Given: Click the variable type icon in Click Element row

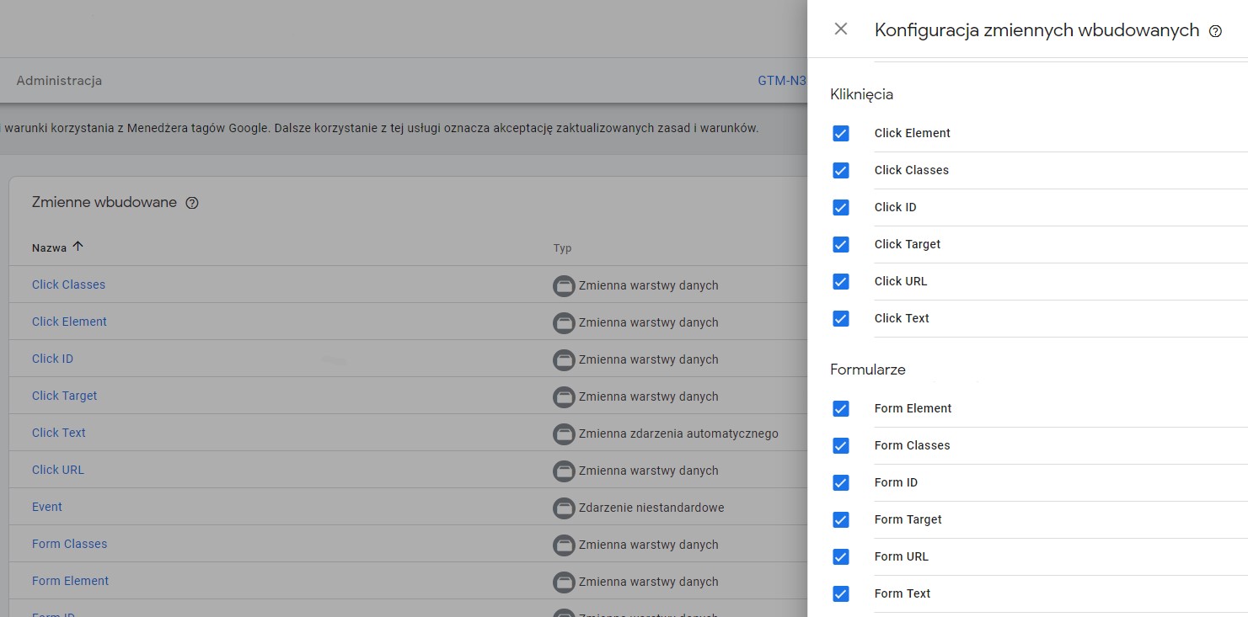Looking at the screenshot, I should click(x=564, y=322).
